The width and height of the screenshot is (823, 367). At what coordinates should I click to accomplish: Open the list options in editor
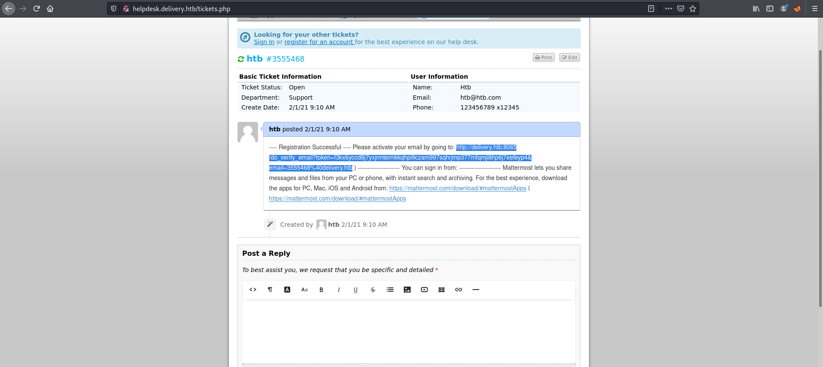pyautogui.click(x=390, y=290)
